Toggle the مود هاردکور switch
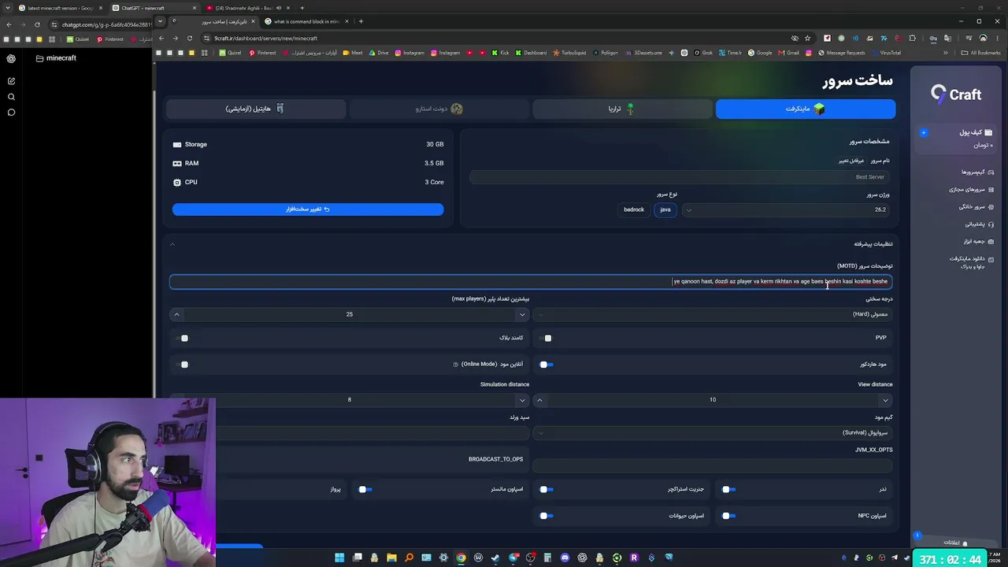This screenshot has height=567, width=1008. pyautogui.click(x=547, y=365)
